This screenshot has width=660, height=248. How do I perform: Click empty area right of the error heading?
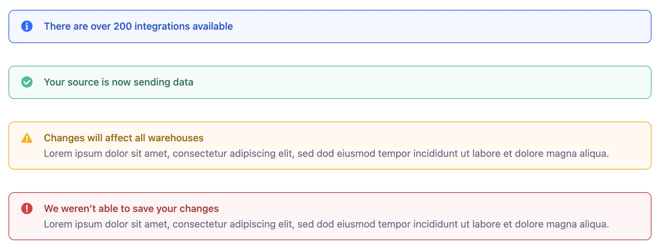click(424, 208)
